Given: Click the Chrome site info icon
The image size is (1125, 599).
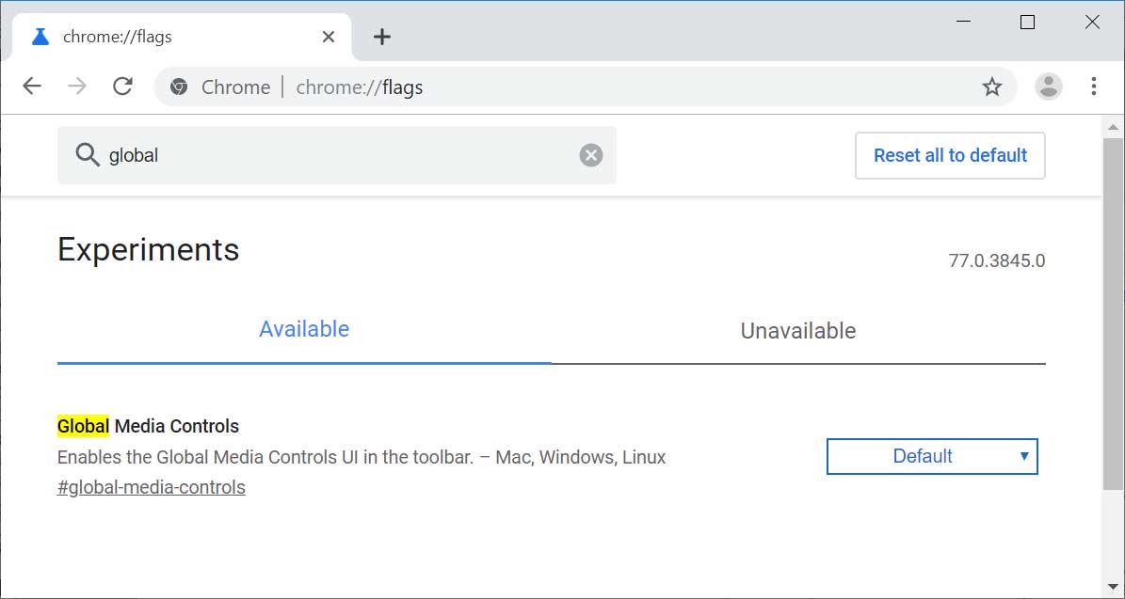Looking at the screenshot, I should [x=178, y=87].
